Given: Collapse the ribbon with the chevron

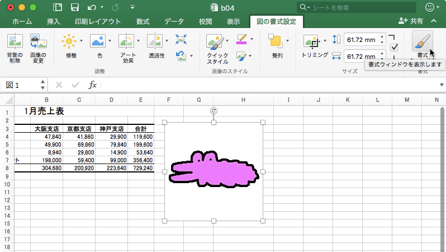Looking at the screenshot, I should [x=434, y=21].
